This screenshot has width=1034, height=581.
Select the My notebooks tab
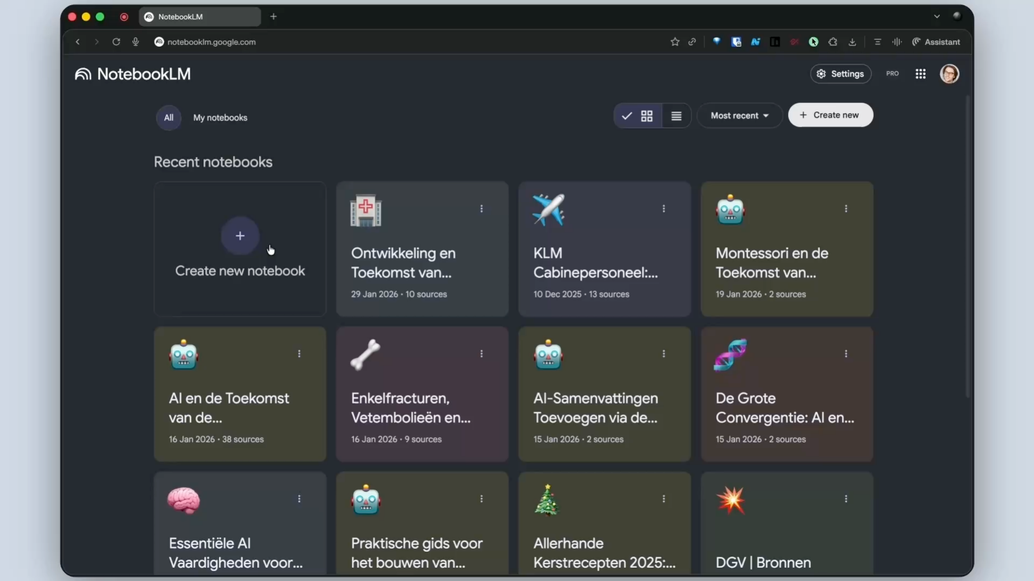(220, 118)
